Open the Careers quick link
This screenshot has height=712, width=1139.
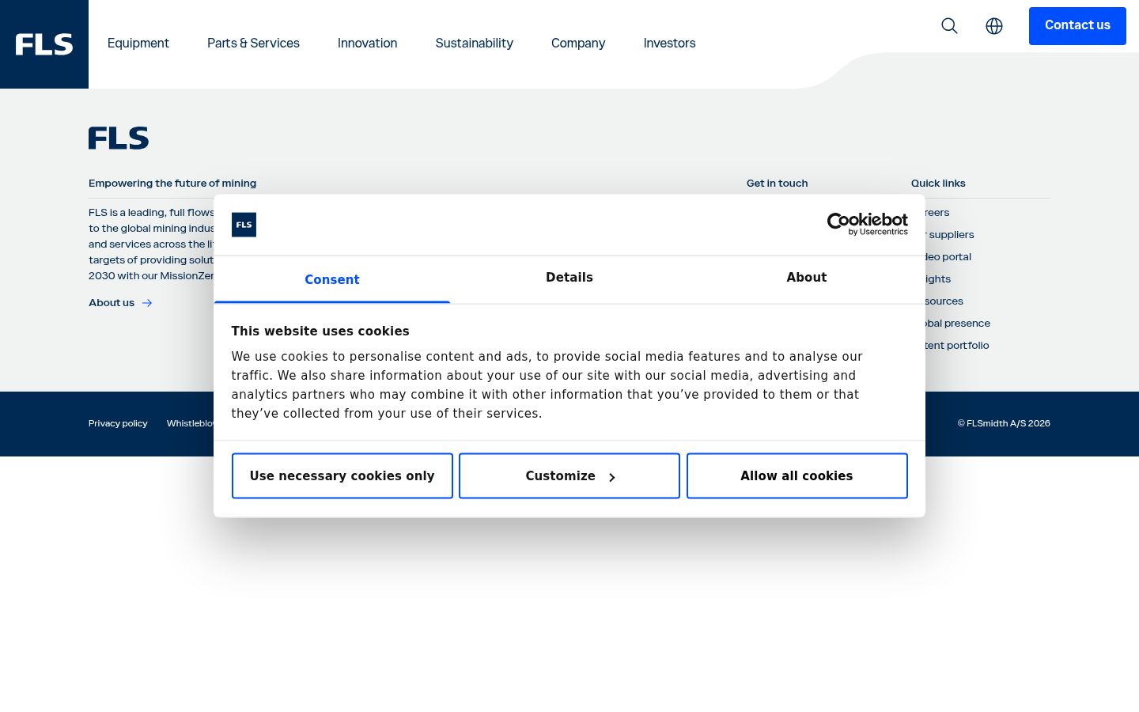click(x=937, y=212)
